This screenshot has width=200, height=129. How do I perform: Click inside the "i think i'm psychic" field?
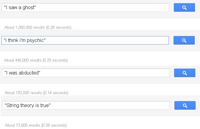pyautogui.click(x=85, y=40)
